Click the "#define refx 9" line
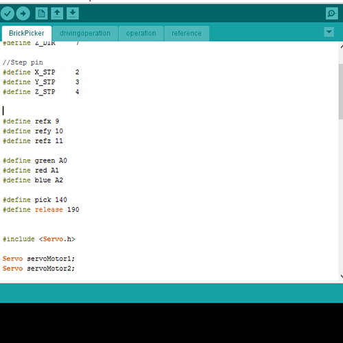This screenshot has height=343, width=343. coord(31,121)
